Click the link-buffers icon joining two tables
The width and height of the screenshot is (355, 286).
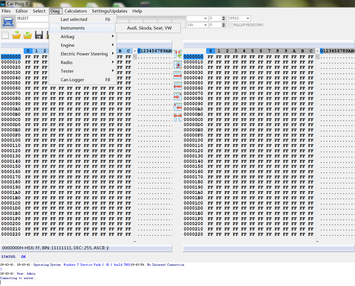178,117
